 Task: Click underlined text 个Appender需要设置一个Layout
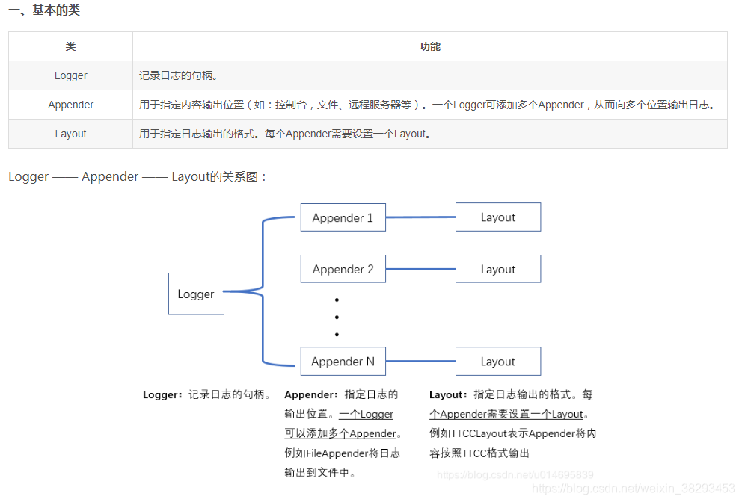(506, 414)
